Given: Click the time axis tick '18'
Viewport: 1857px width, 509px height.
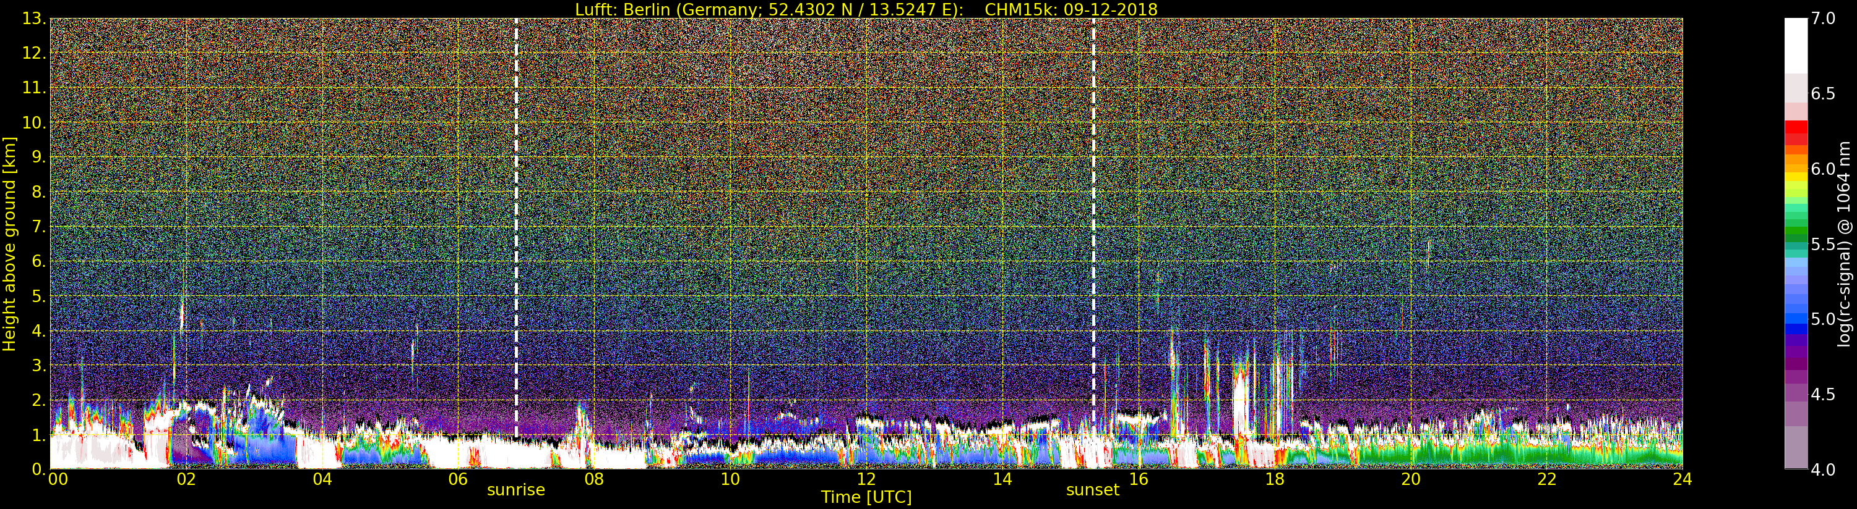Looking at the screenshot, I should pyautogui.click(x=1275, y=479).
